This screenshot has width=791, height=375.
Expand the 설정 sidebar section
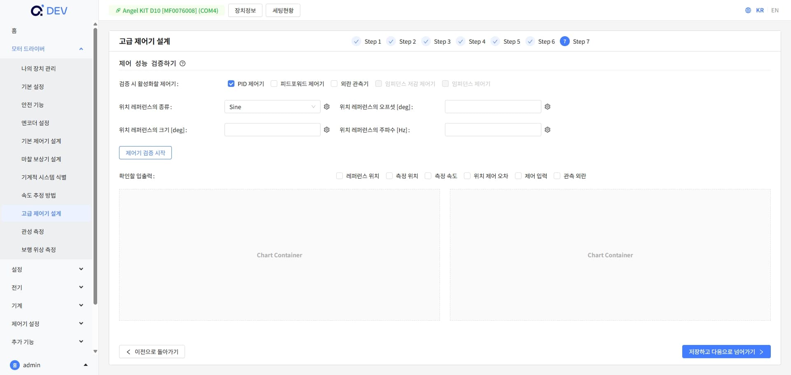(x=47, y=269)
